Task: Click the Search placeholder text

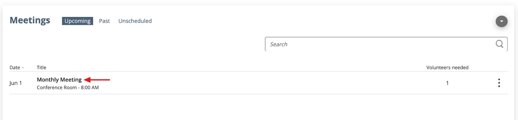Action: click(x=279, y=44)
